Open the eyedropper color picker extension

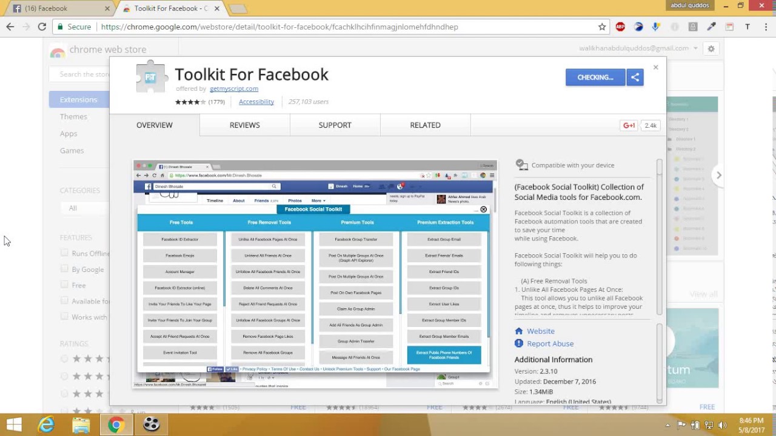[x=711, y=27]
